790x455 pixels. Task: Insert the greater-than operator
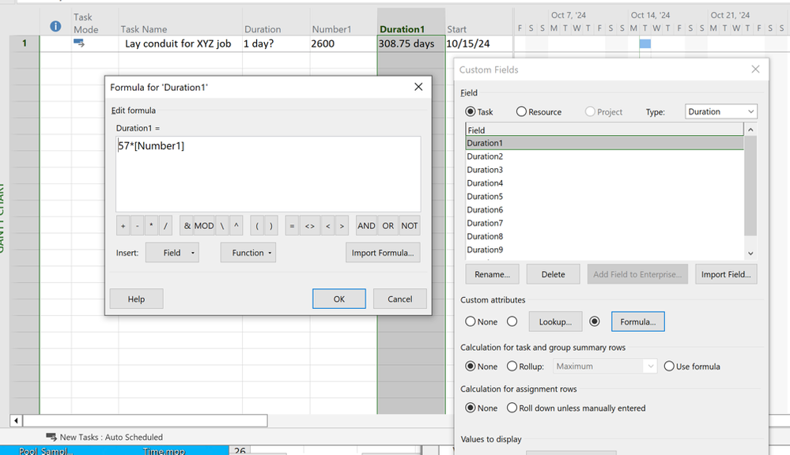click(342, 226)
